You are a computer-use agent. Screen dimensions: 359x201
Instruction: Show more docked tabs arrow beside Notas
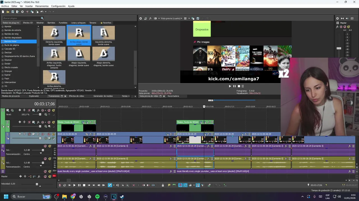point(135,96)
